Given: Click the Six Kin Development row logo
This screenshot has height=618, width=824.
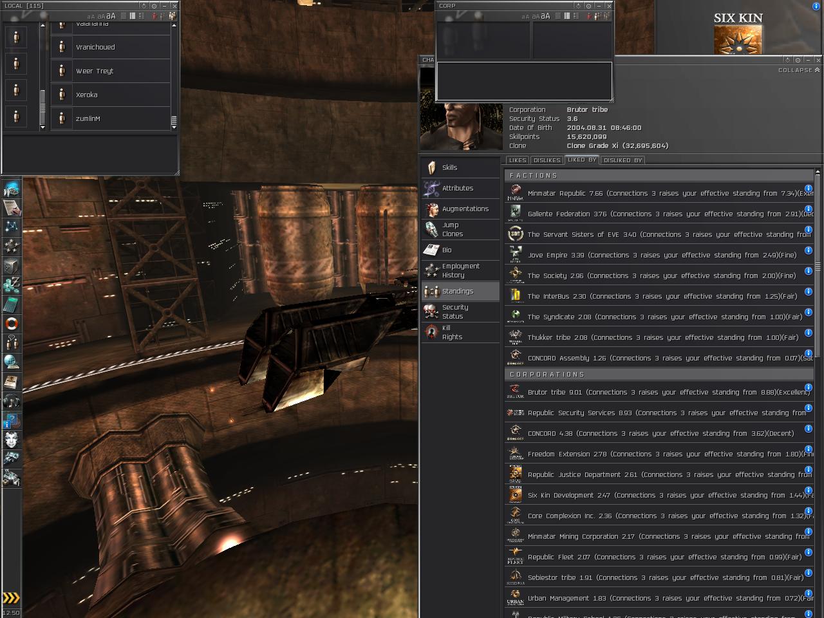Looking at the screenshot, I should tap(515, 494).
